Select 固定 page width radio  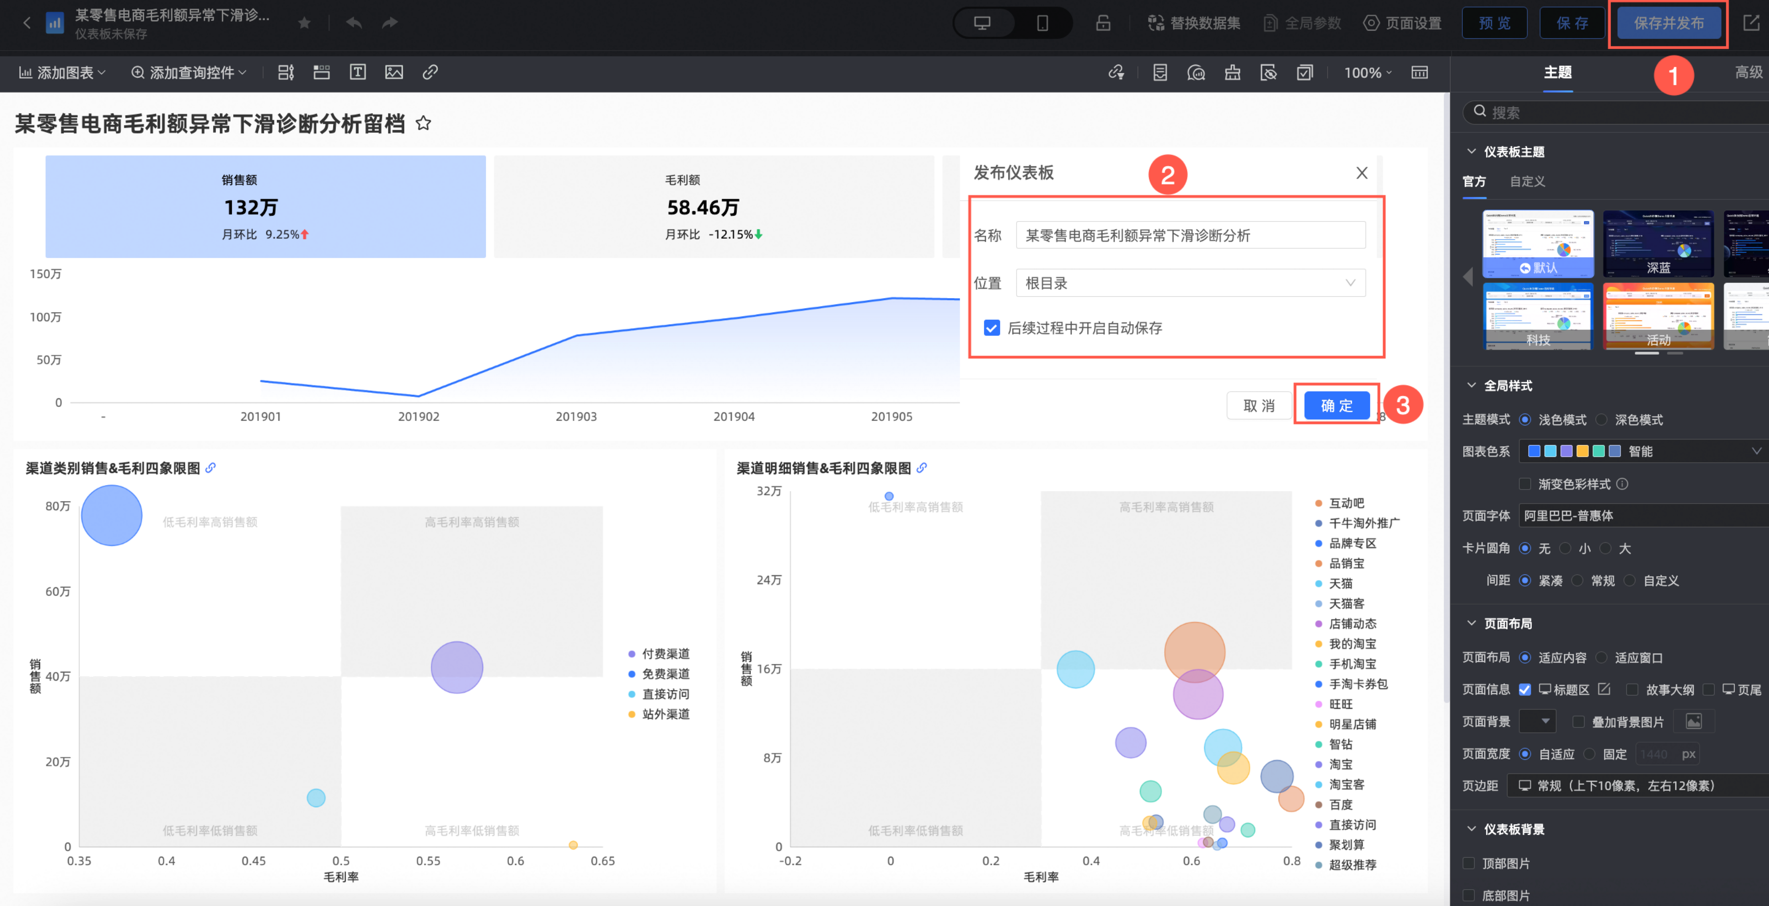pyautogui.click(x=1589, y=754)
